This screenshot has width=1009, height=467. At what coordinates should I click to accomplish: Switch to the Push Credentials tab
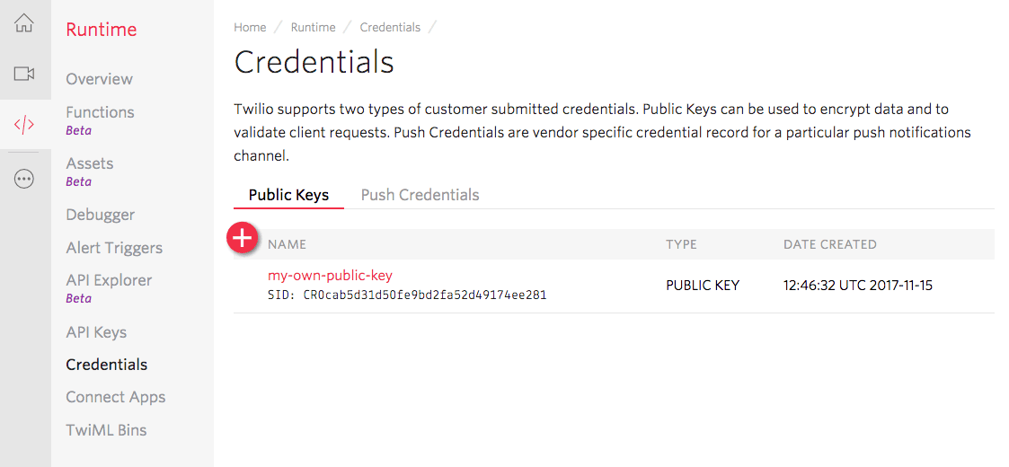click(420, 195)
